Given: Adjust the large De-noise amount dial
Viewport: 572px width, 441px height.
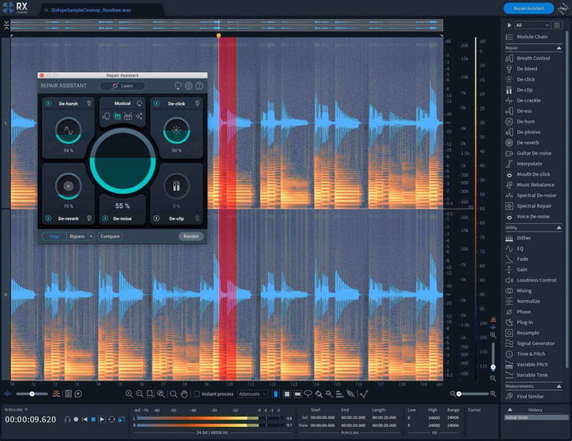Looking at the screenshot, I should pyautogui.click(x=123, y=160).
